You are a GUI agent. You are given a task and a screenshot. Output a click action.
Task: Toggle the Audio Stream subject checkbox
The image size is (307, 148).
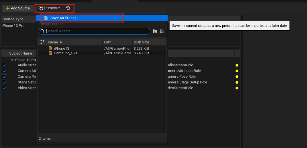[x=4, y=65]
